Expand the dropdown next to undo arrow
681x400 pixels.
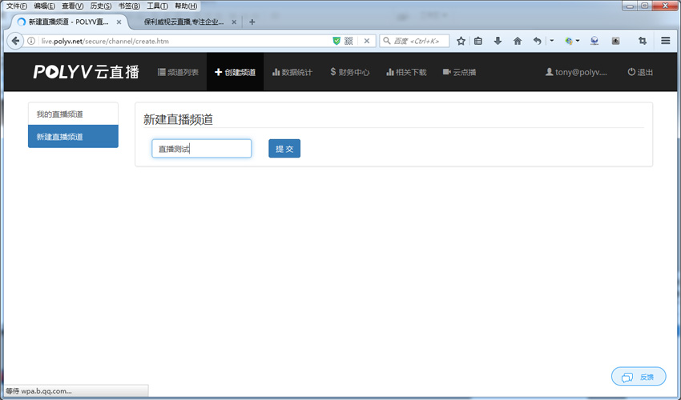coord(551,41)
